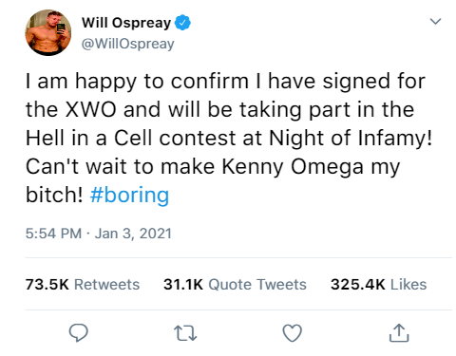Open the #boring hashtag
456x356 pixels.
[129, 195]
